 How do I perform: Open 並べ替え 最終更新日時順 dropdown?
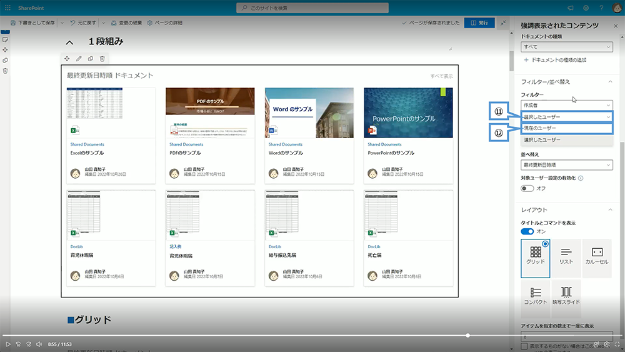click(566, 164)
